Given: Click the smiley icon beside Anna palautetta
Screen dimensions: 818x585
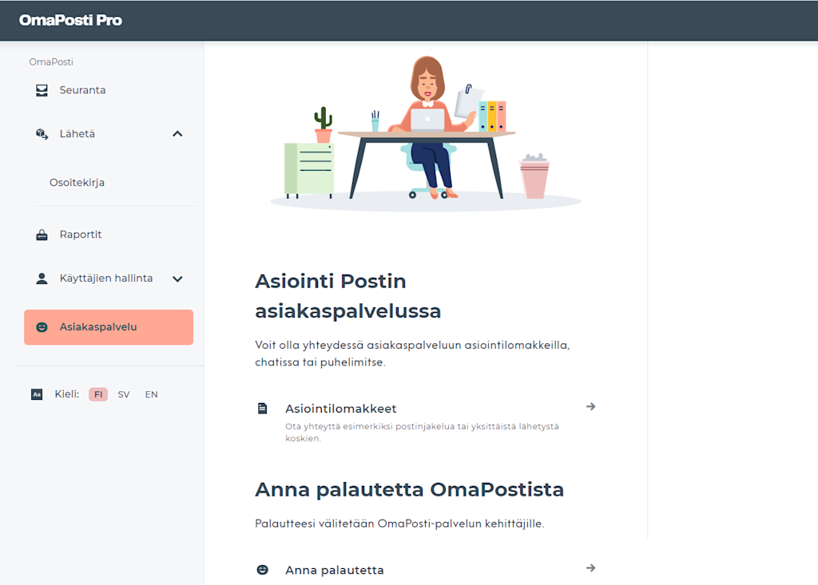Looking at the screenshot, I should (x=262, y=570).
